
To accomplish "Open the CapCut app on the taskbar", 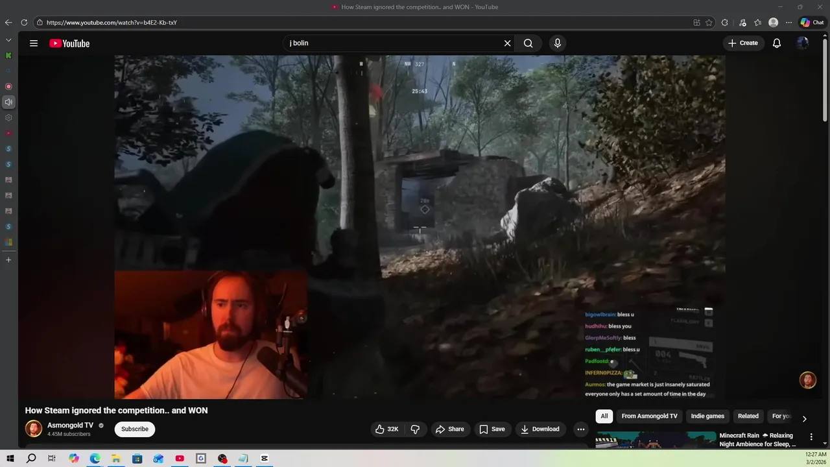I will click(x=265, y=459).
